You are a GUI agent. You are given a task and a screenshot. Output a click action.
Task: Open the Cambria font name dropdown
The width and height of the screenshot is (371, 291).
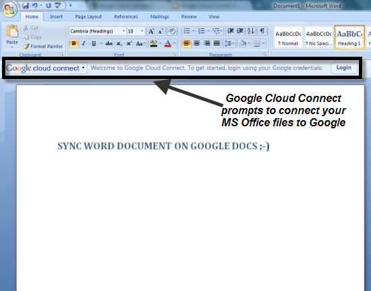[x=123, y=31]
